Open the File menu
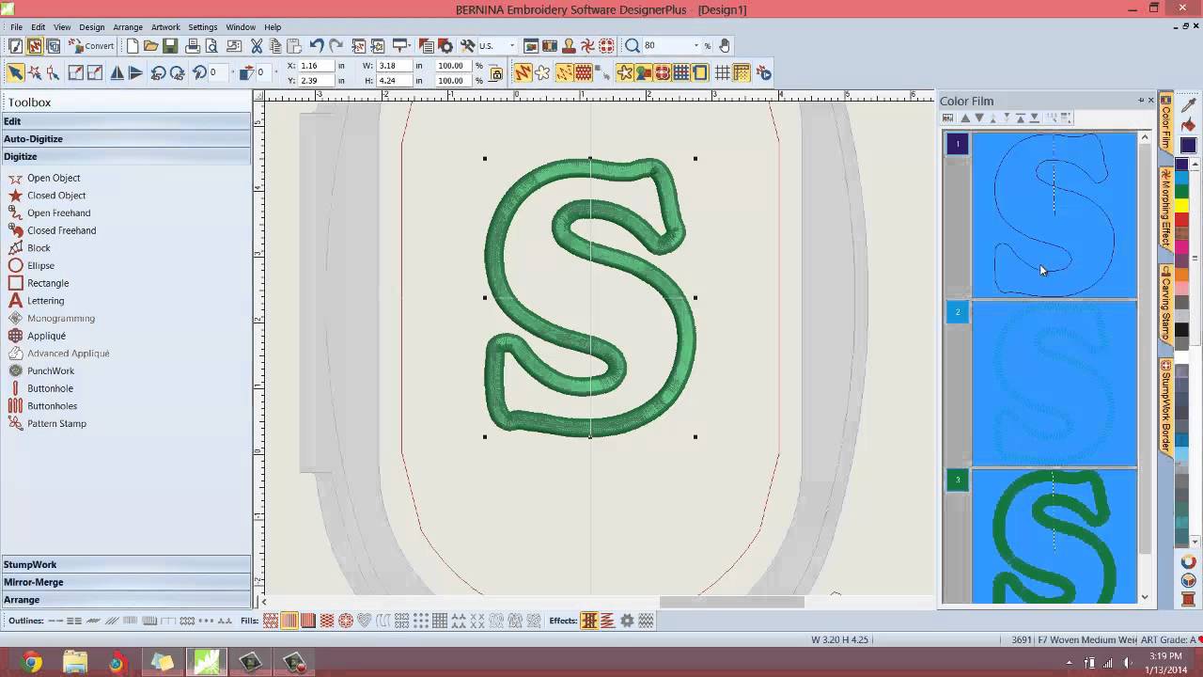 click(x=16, y=27)
